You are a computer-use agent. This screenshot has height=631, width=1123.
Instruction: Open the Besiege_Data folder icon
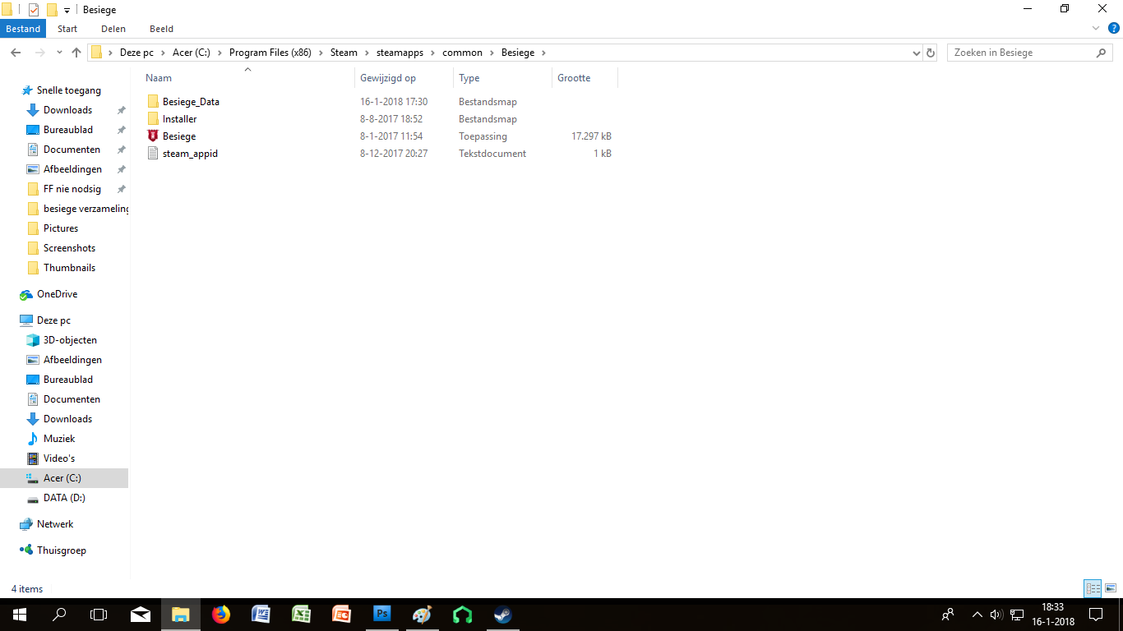[153, 102]
